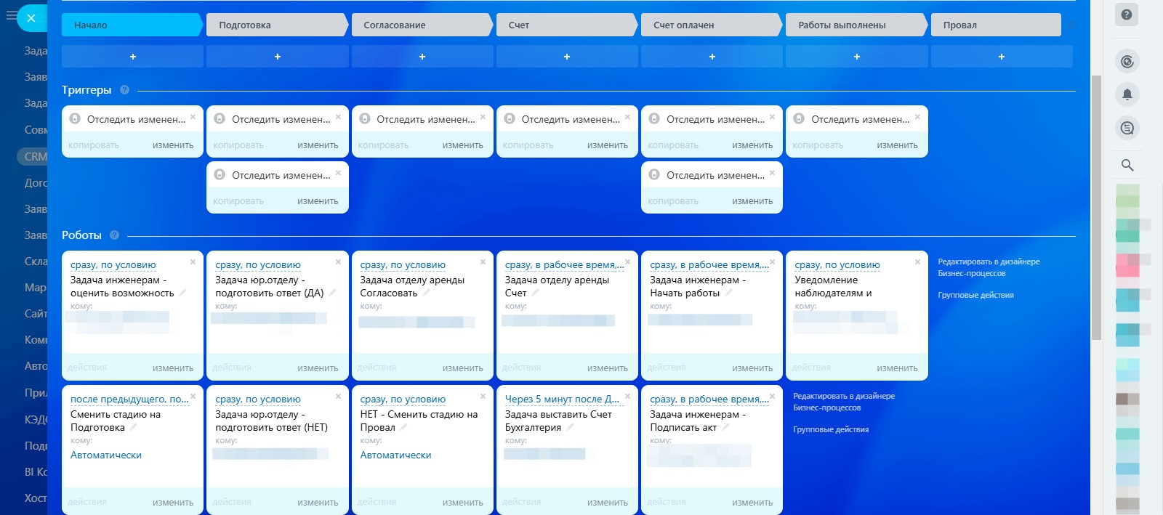Open CRM item in the left menu

pos(34,156)
